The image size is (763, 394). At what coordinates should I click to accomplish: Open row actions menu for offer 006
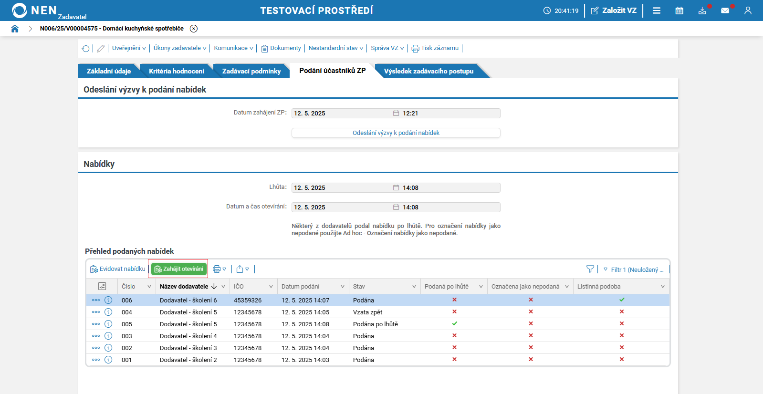[96, 300]
